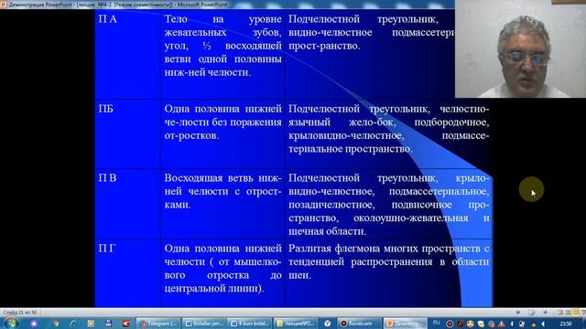Open volume control speaker icon
This screenshot has height=329, width=586.
543,324
